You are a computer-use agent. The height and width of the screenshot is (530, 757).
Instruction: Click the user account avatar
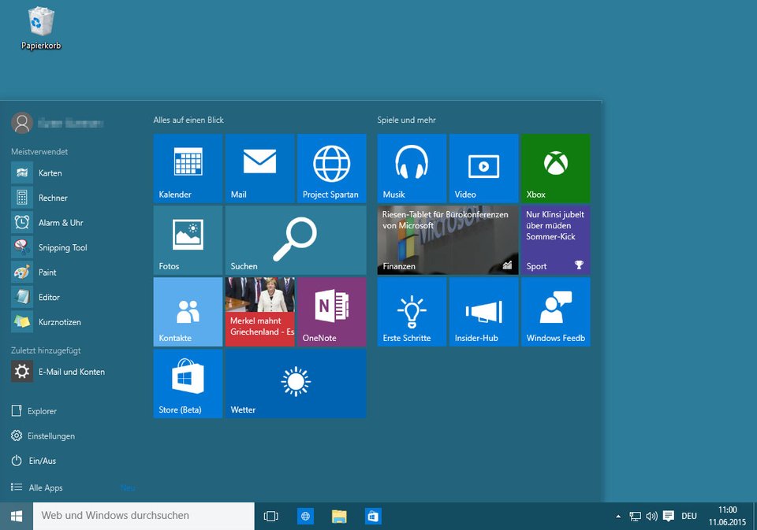(x=22, y=123)
